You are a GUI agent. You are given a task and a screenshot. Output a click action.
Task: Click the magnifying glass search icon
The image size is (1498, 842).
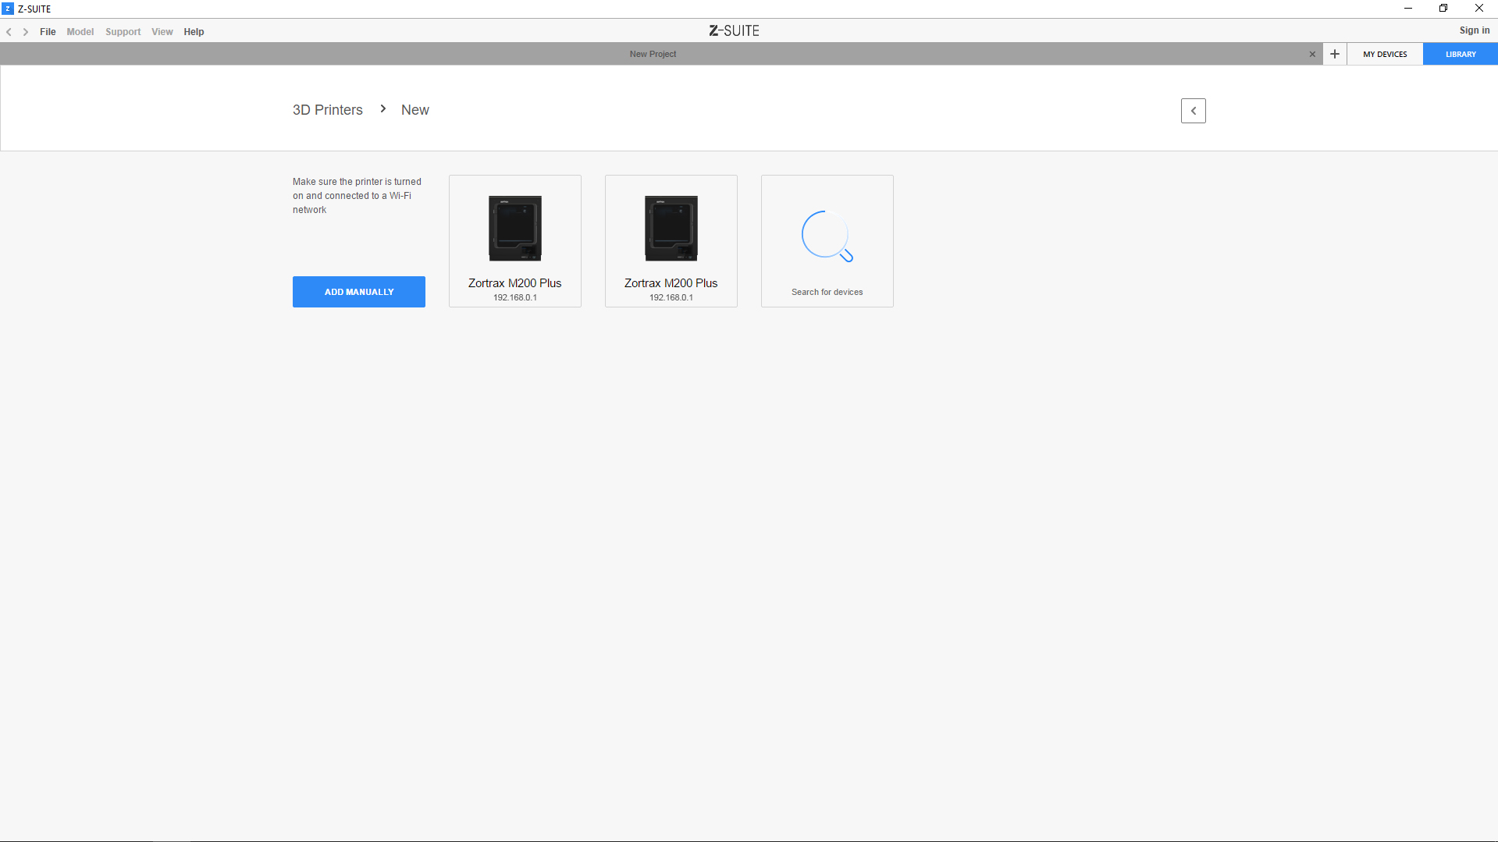tap(827, 236)
